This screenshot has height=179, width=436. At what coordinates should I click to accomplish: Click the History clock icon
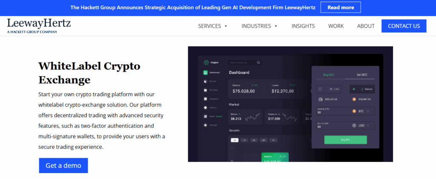click(x=205, y=108)
